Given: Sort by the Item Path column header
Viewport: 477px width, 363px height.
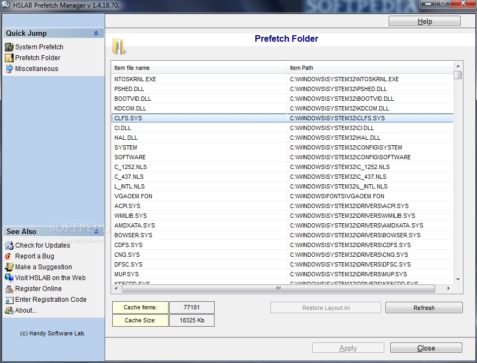Looking at the screenshot, I should 370,68.
